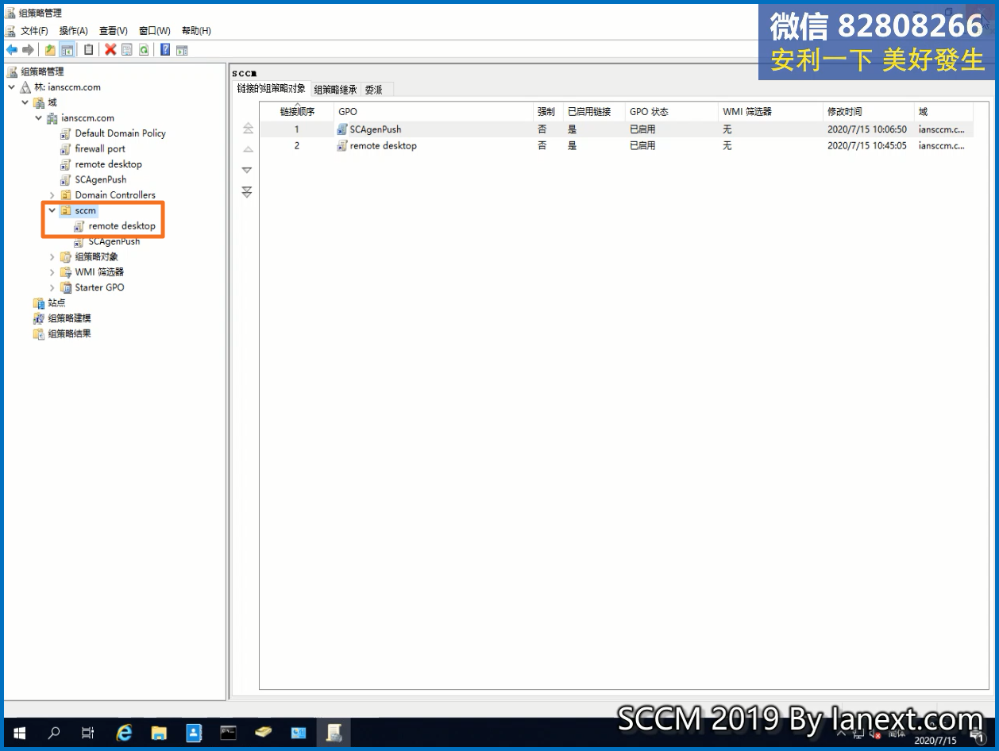Collapse the 域 node in the tree
The width and height of the screenshot is (999, 751).
[25, 102]
